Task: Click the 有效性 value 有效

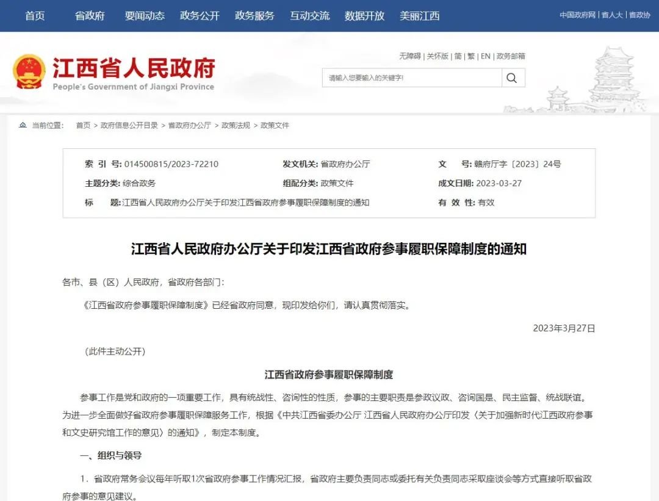Action: [x=486, y=203]
